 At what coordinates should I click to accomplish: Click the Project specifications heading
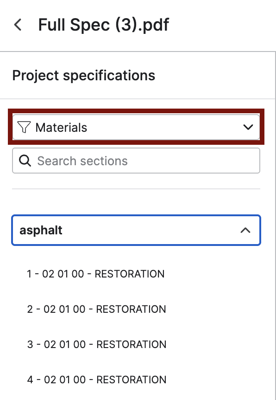click(84, 76)
